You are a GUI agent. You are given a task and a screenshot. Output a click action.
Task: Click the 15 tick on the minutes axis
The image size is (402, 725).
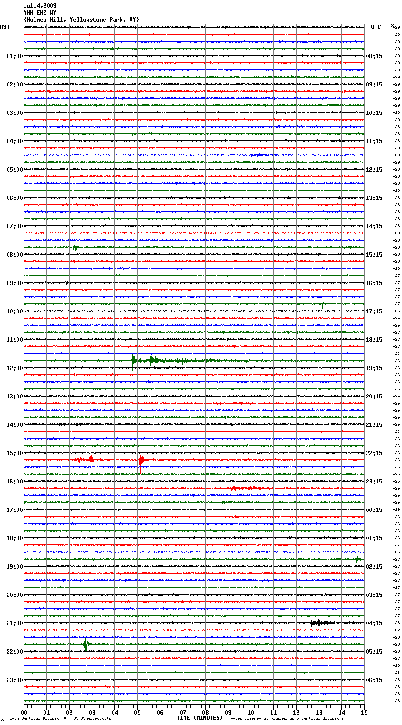tap(364, 712)
